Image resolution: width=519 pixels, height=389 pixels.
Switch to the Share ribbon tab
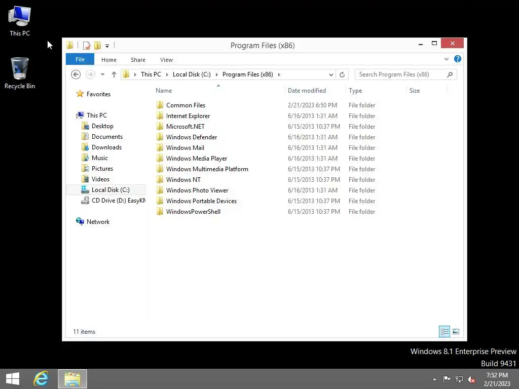(138, 60)
